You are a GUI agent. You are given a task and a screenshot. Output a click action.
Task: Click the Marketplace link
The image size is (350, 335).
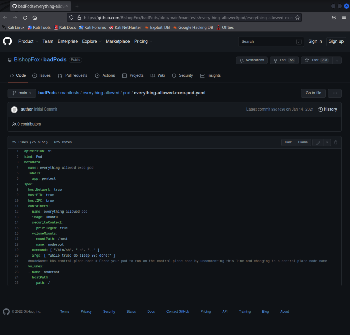pos(118,41)
